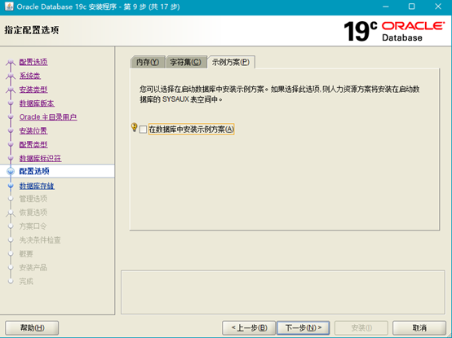This screenshot has width=452, height=338.
Task: Open the 数据库标识符 step link
Action: [x=40, y=159]
